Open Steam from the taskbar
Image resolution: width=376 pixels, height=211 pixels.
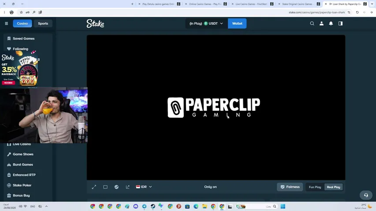153,206
